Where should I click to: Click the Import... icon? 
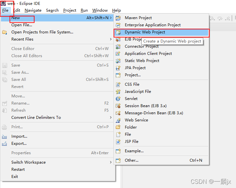tap(4, 137)
